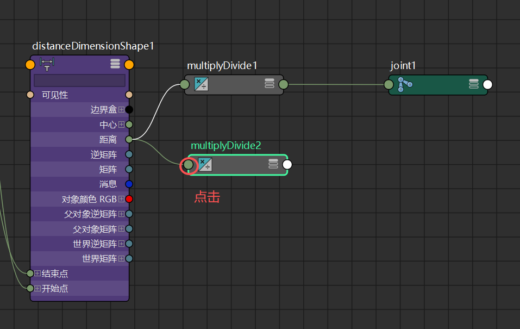The width and height of the screenshot is (520, 329).
Task: Click the 开始点 input port
Action: pos(30,288)
